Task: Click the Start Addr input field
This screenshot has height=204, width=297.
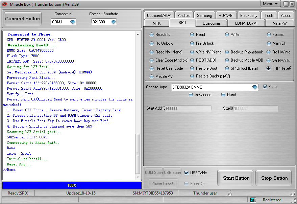Action: click(x=188, y=109)
